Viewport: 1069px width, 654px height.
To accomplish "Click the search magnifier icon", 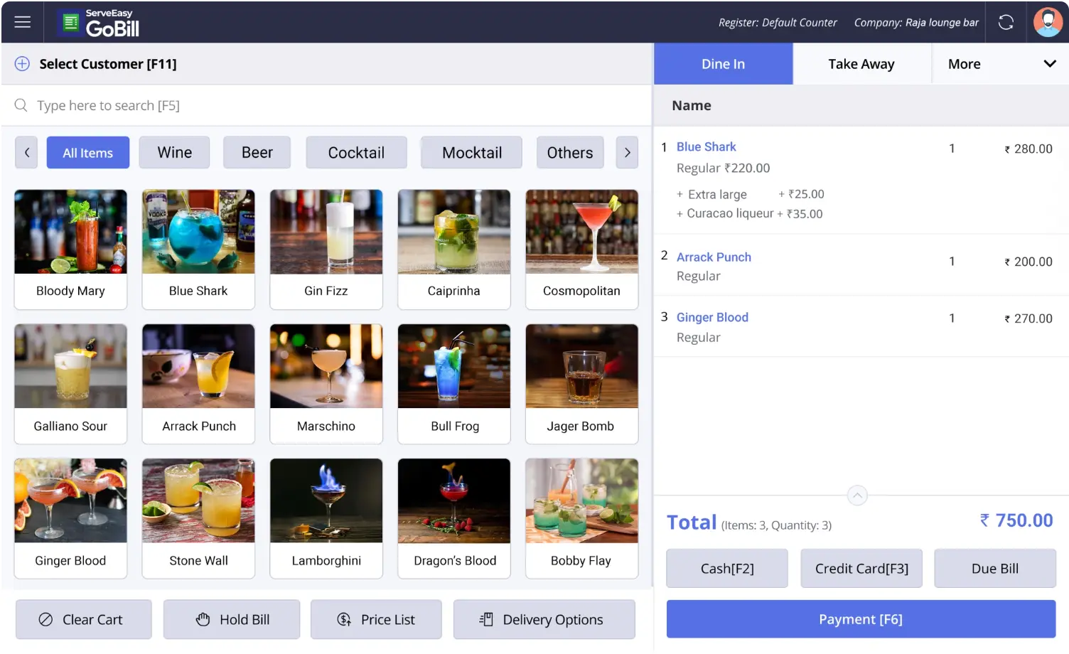I will click(21, 106).
